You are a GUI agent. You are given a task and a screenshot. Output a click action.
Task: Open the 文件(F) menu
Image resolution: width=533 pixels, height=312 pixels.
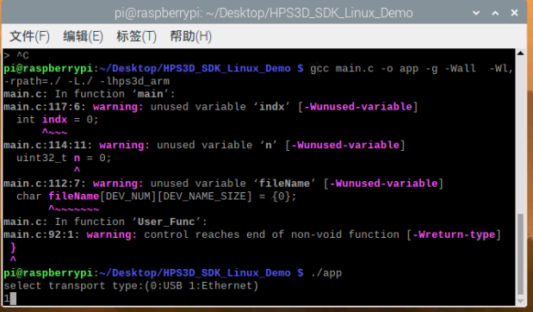click(x=29, y=36)
